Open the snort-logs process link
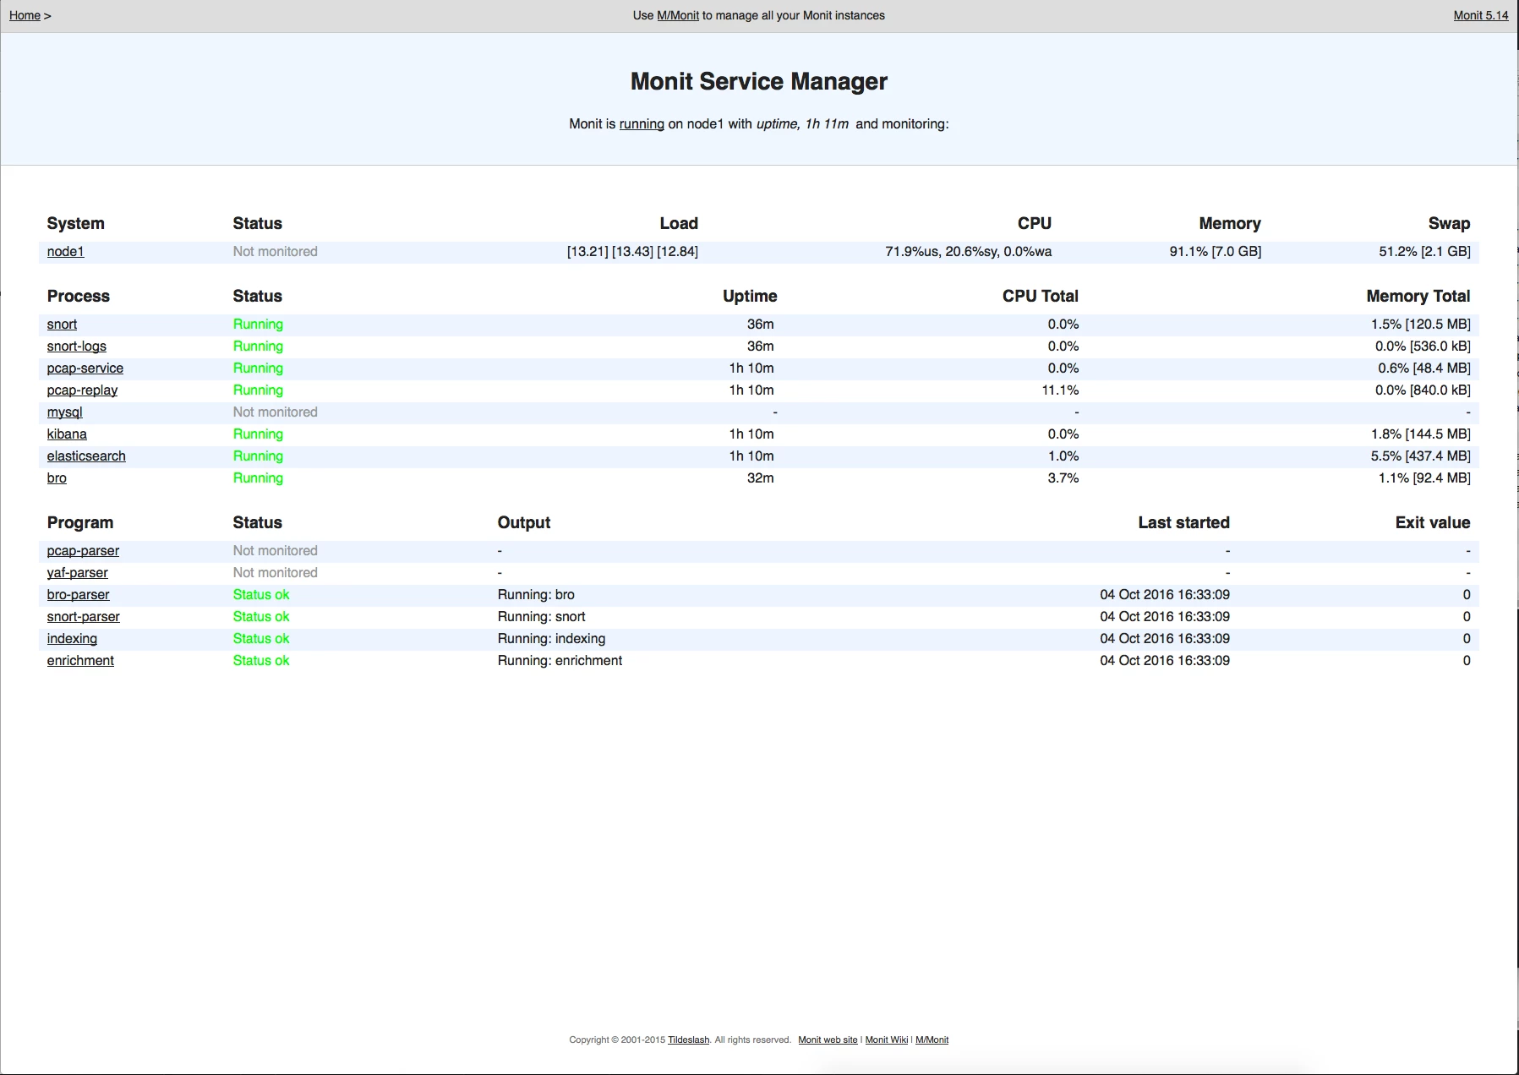The height and width of the screenshot is (1075, 1519). [x=77, y=346]
